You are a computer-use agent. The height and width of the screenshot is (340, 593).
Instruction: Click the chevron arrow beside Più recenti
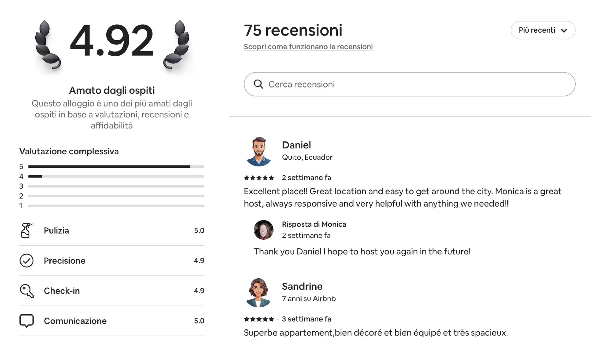[564, 30]
